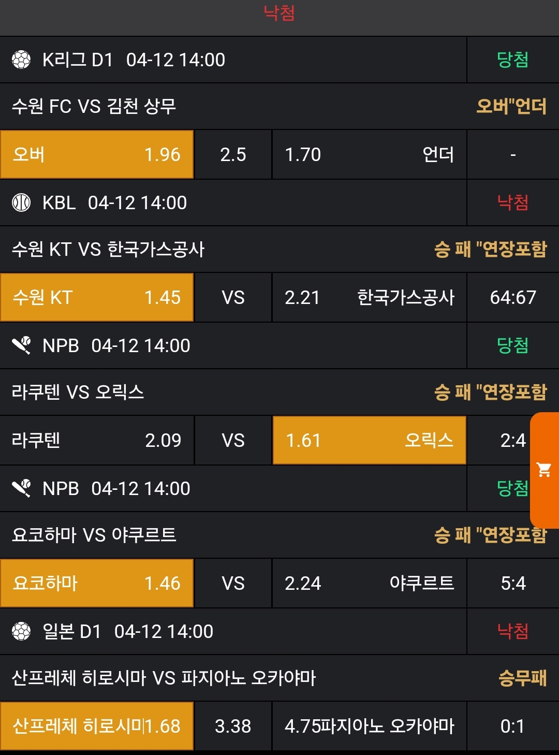Viewport: 559px width, 755px height.
Task: Open the 수원 FC VS 김천 상무 match
Action: (x=94, y=106)
